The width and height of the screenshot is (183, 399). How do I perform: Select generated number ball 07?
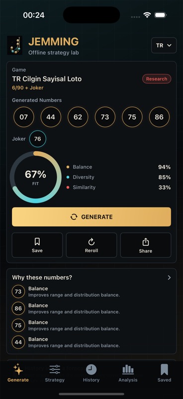[x=23, y=117]
